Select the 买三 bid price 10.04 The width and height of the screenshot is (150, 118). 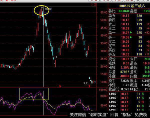[x=125, y=46]
